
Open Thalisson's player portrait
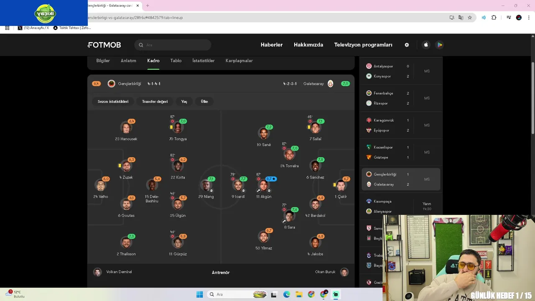click(126, 242)
